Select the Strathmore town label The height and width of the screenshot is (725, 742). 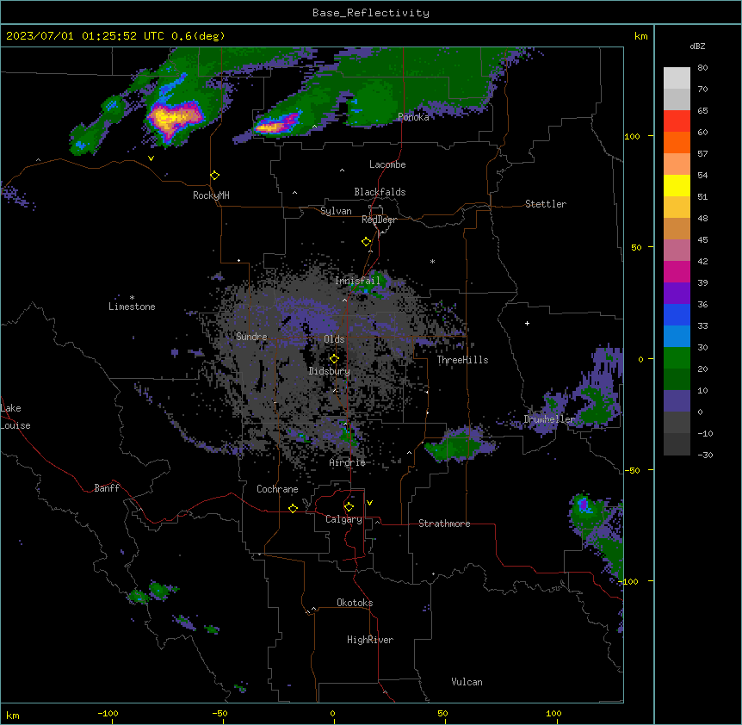(444, 524)
